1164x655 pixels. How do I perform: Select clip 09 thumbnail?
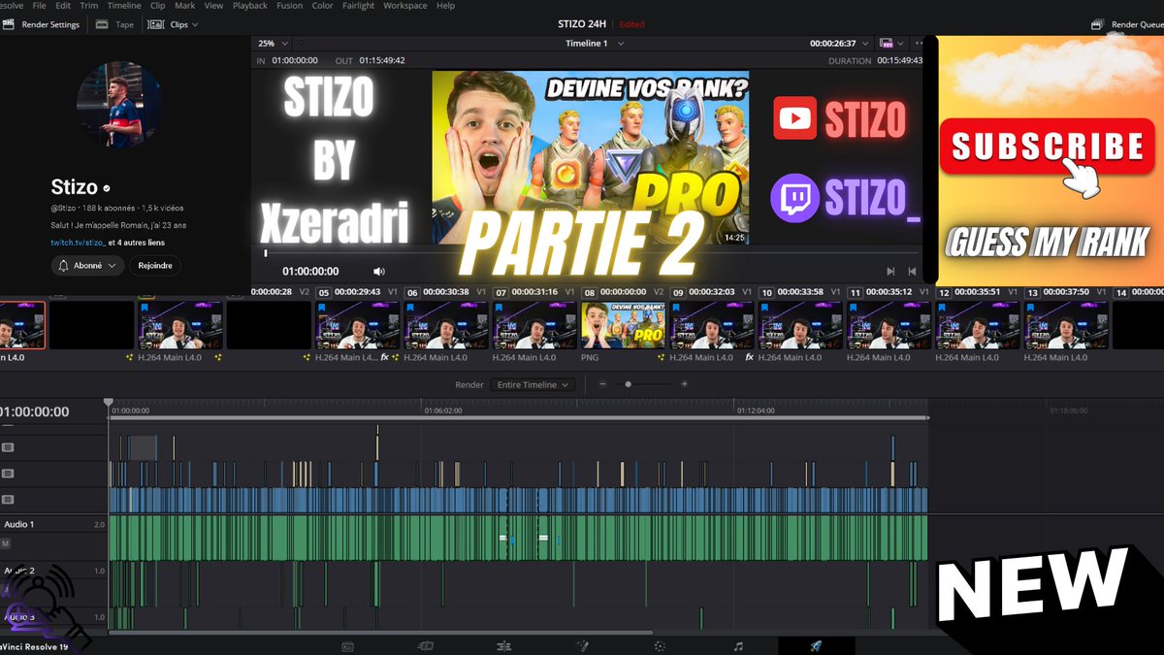click(x=711, y=325)
